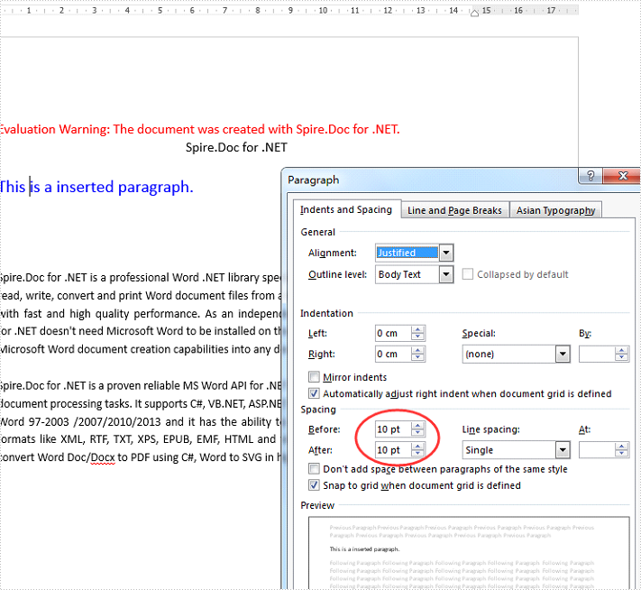641x590 pixels.
Task: Click the Spacing Before spinner arrows
Action: pyautogui.click(x=417, y=429)
